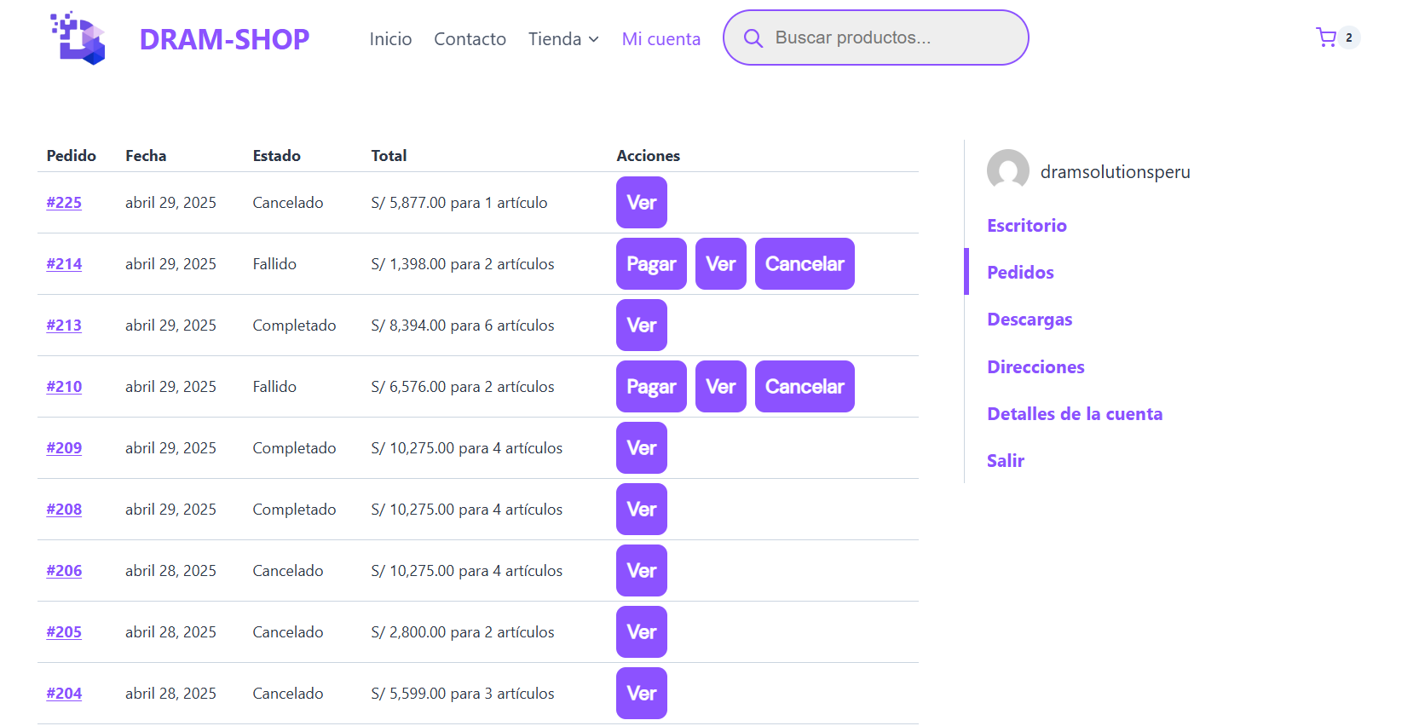Expand the Tienda dropdown menu
The height and width of the screenshot is (726, 1419).
coord(563,39)
